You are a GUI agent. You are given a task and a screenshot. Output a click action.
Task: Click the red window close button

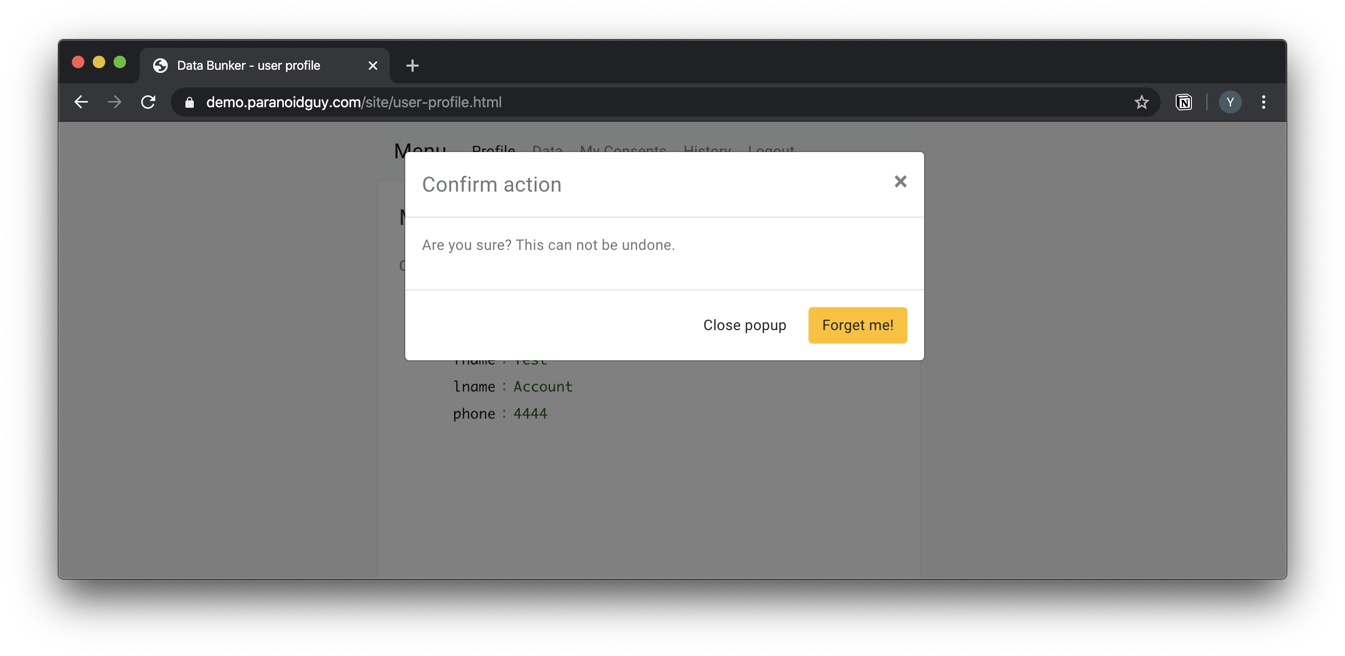tap(78, 62)
